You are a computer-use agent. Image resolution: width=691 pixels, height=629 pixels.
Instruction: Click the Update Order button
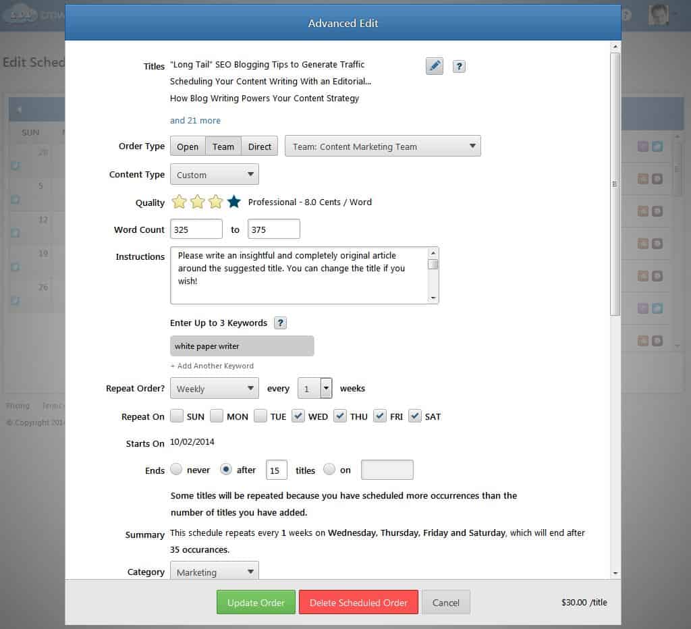(256, 602)
